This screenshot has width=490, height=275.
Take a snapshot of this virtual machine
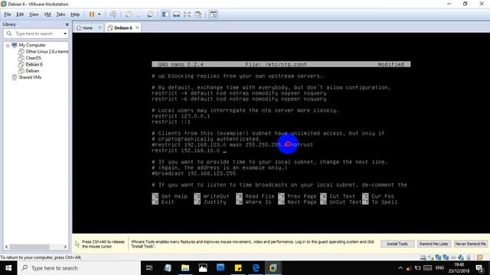[129, 15]
